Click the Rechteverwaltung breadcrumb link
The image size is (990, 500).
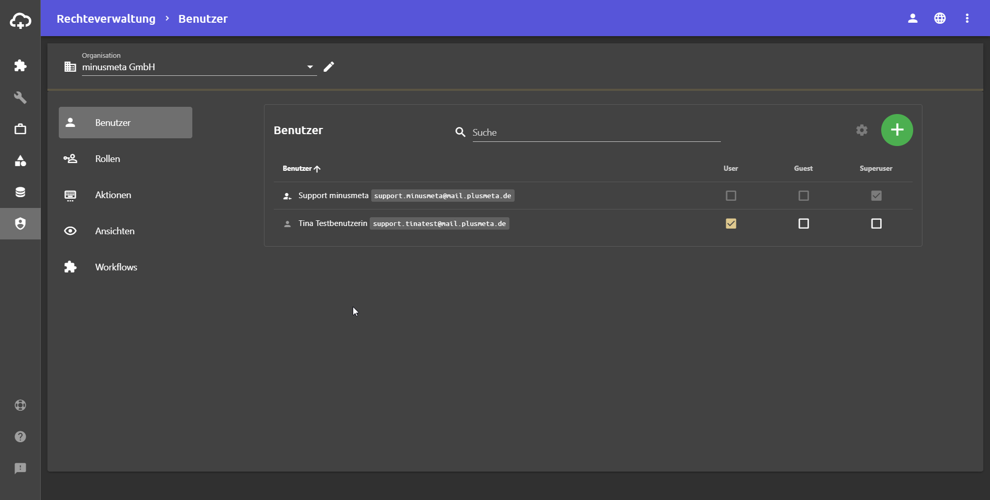point(106,19)
